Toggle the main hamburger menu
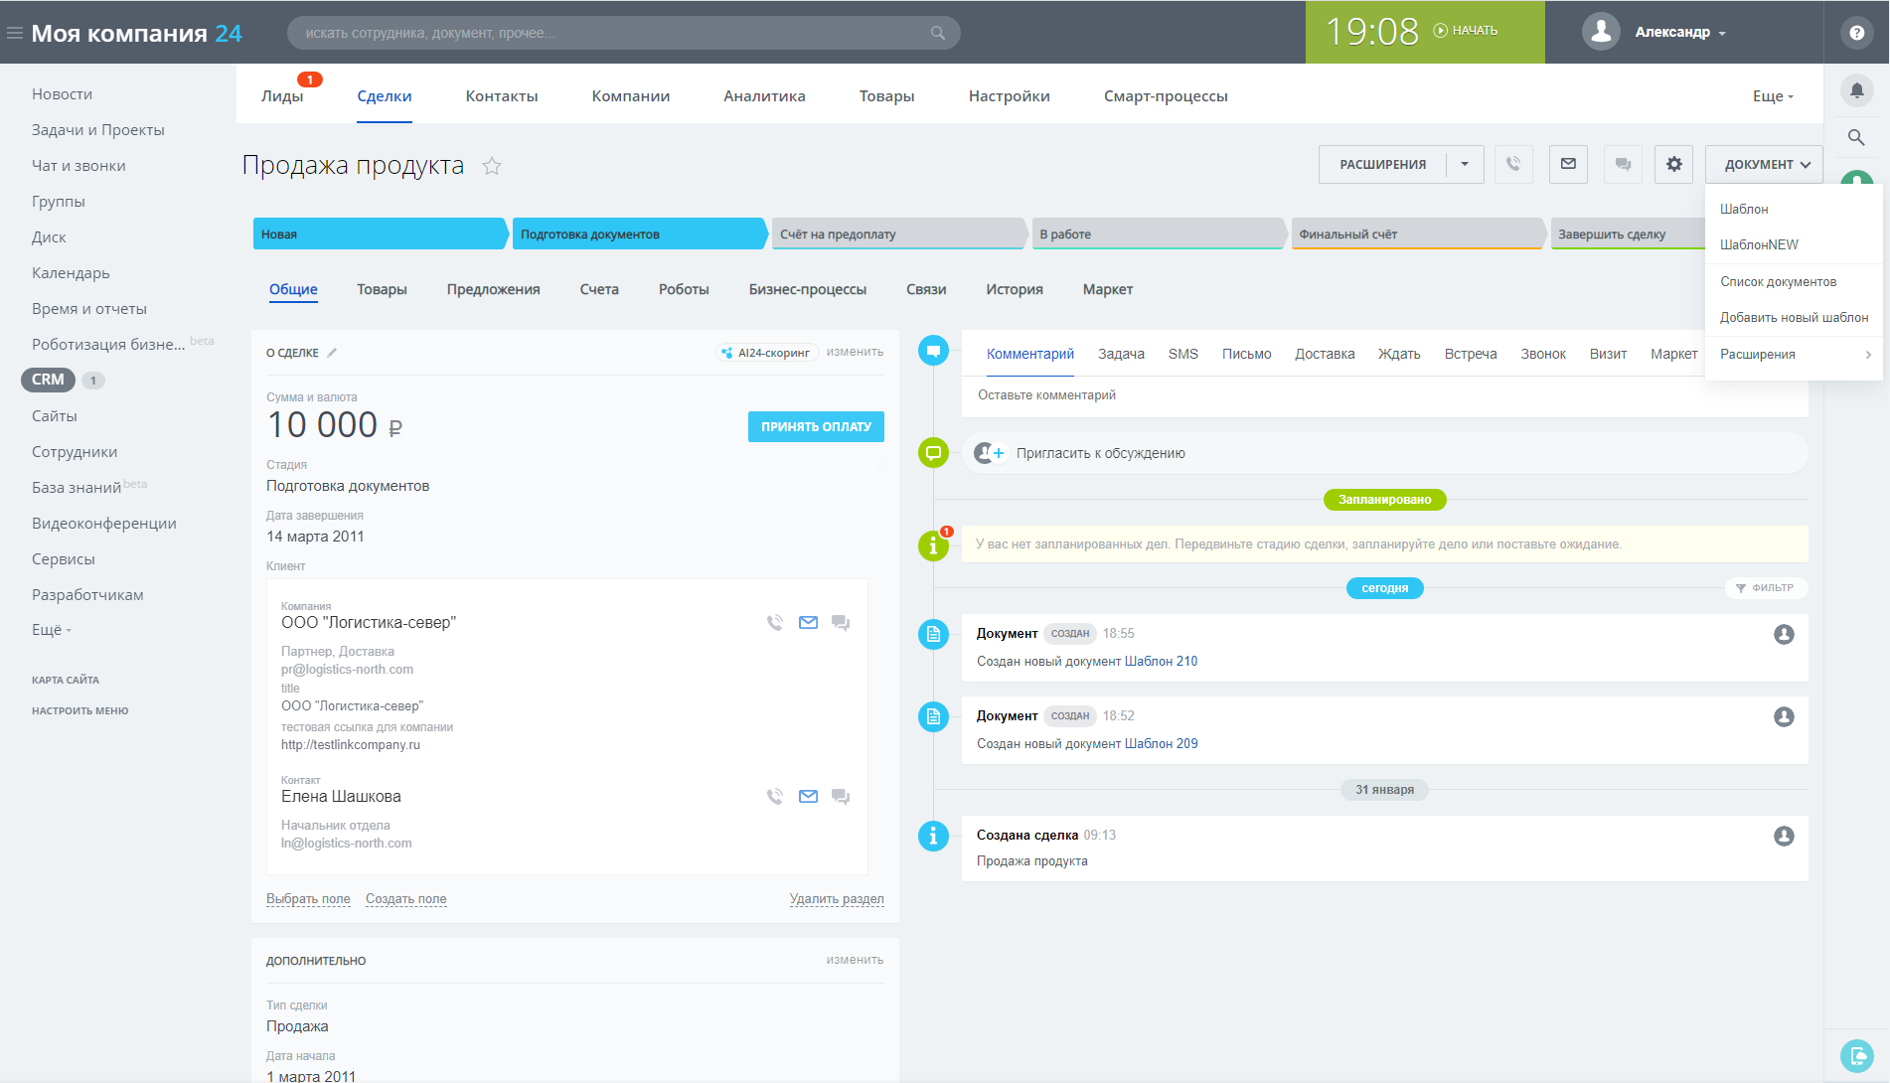The height and width of the screenshot is (1083, 1890). coord(15,33)
